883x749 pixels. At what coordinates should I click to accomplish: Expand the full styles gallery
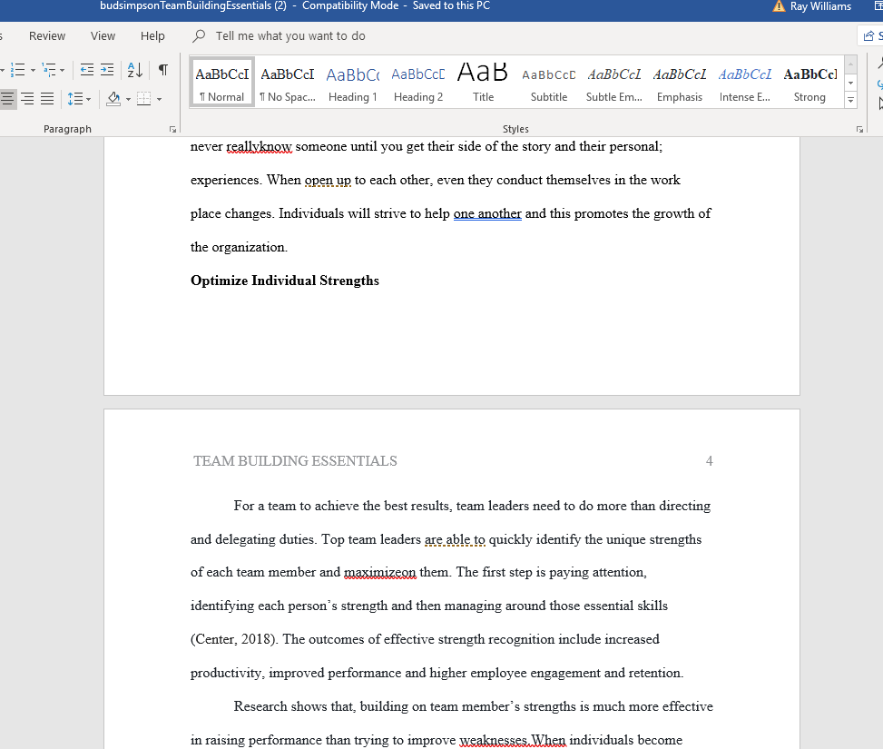pyautogui.click(x=851, y=101)
